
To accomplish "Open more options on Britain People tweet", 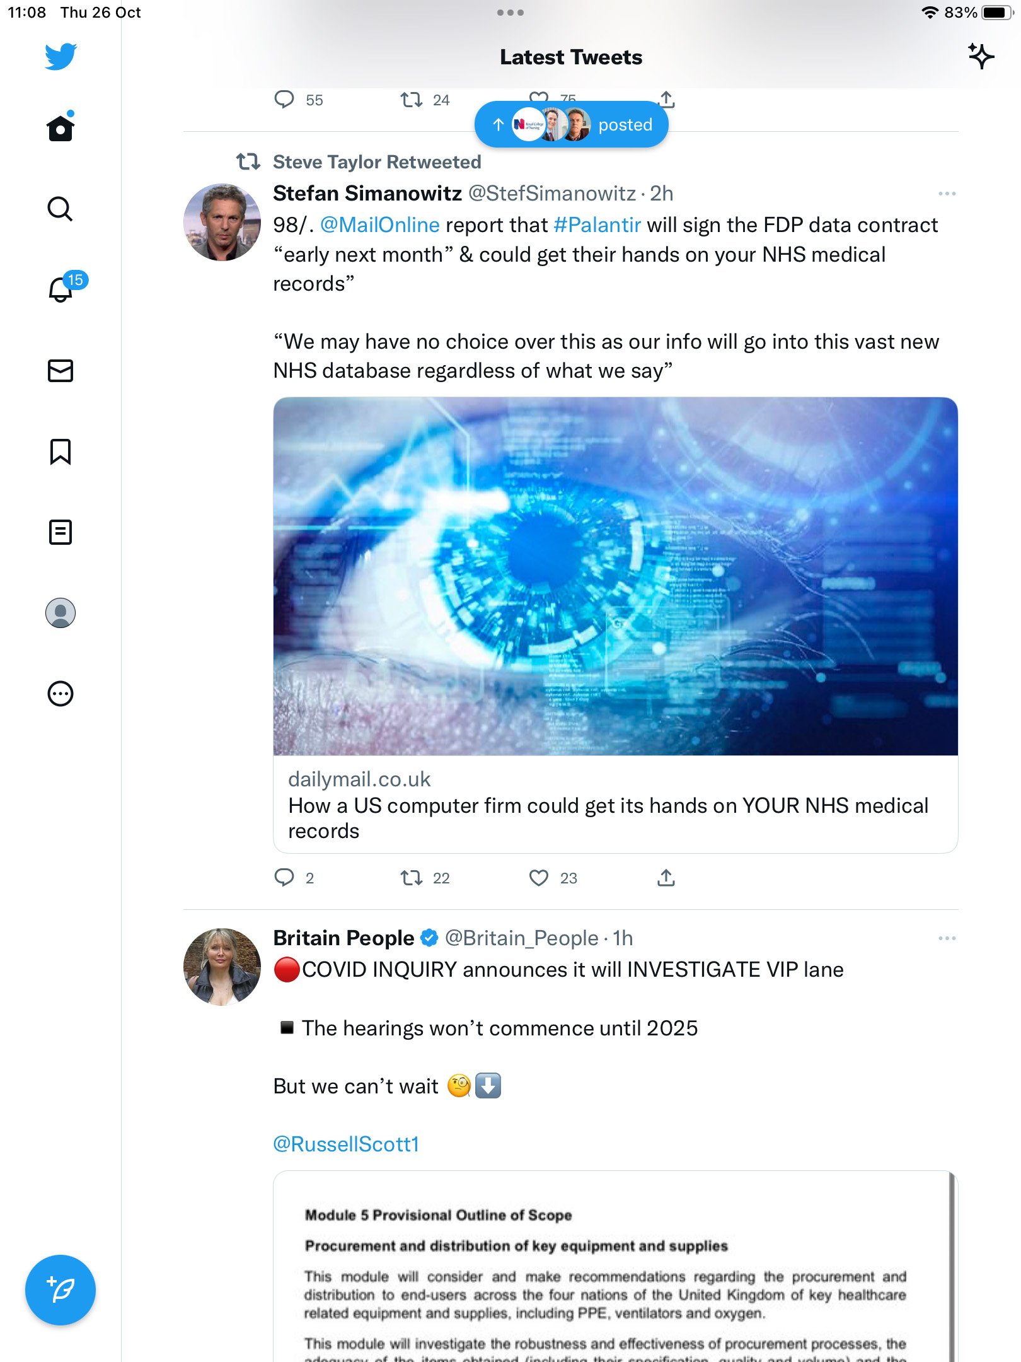I will 947,938.
